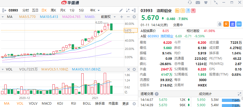Select the 5分 five-minute chart tab
The height and width of the screenshot is (107, 243).
81,10
